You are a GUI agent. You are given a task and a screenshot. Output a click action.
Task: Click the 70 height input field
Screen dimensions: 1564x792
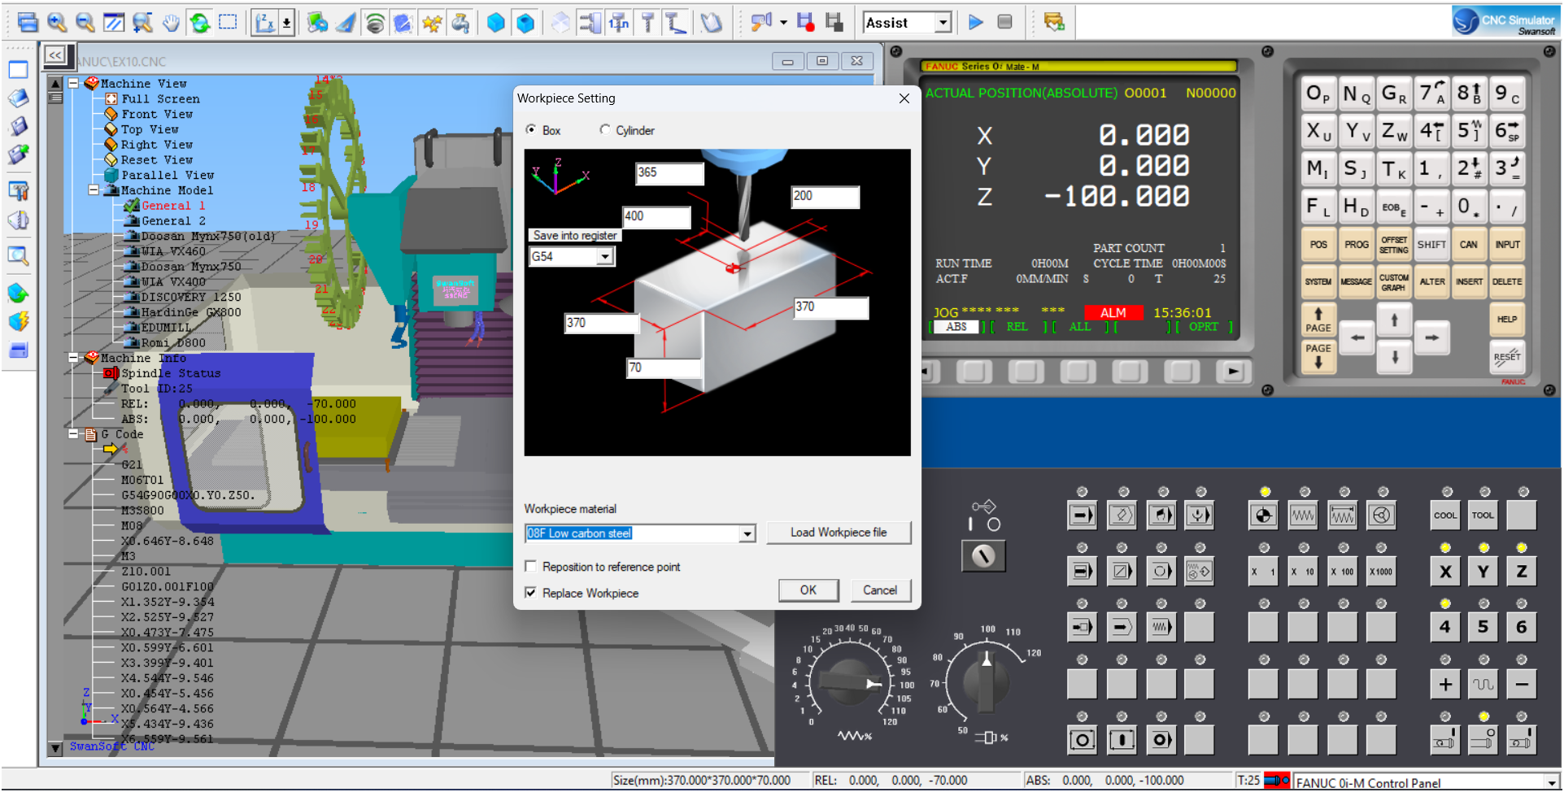664,368
